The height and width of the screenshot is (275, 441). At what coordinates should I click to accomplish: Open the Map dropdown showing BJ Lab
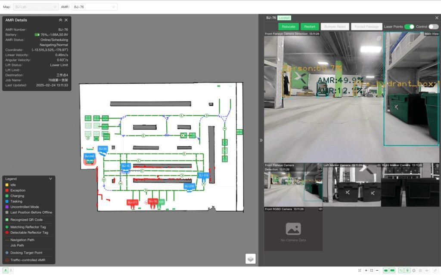[36, 7]
